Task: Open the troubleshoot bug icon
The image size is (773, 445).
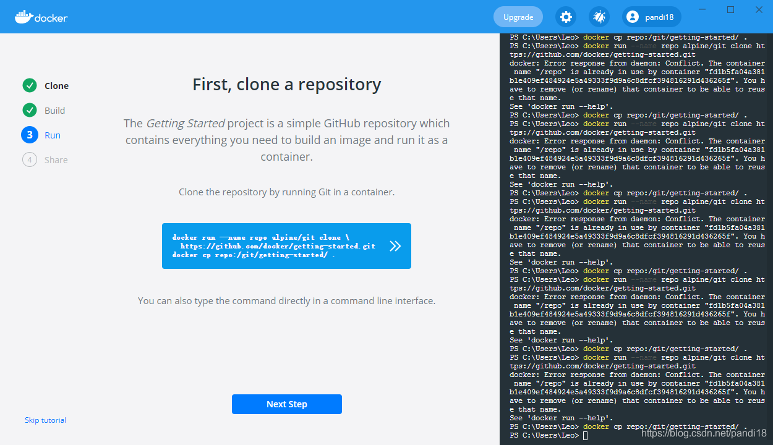Action: pyautogui.click(x=599, y=17)
